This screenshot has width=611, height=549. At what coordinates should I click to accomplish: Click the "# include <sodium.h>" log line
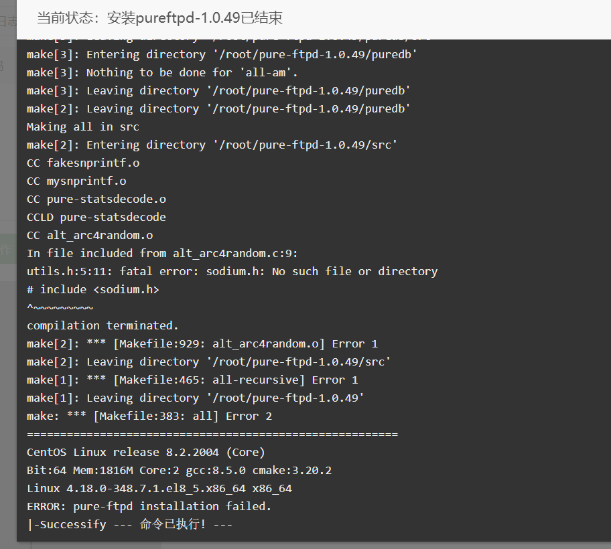click(x=93, y=289)
